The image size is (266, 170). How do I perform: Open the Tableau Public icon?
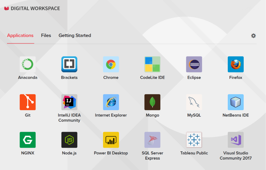coord(194,140)
